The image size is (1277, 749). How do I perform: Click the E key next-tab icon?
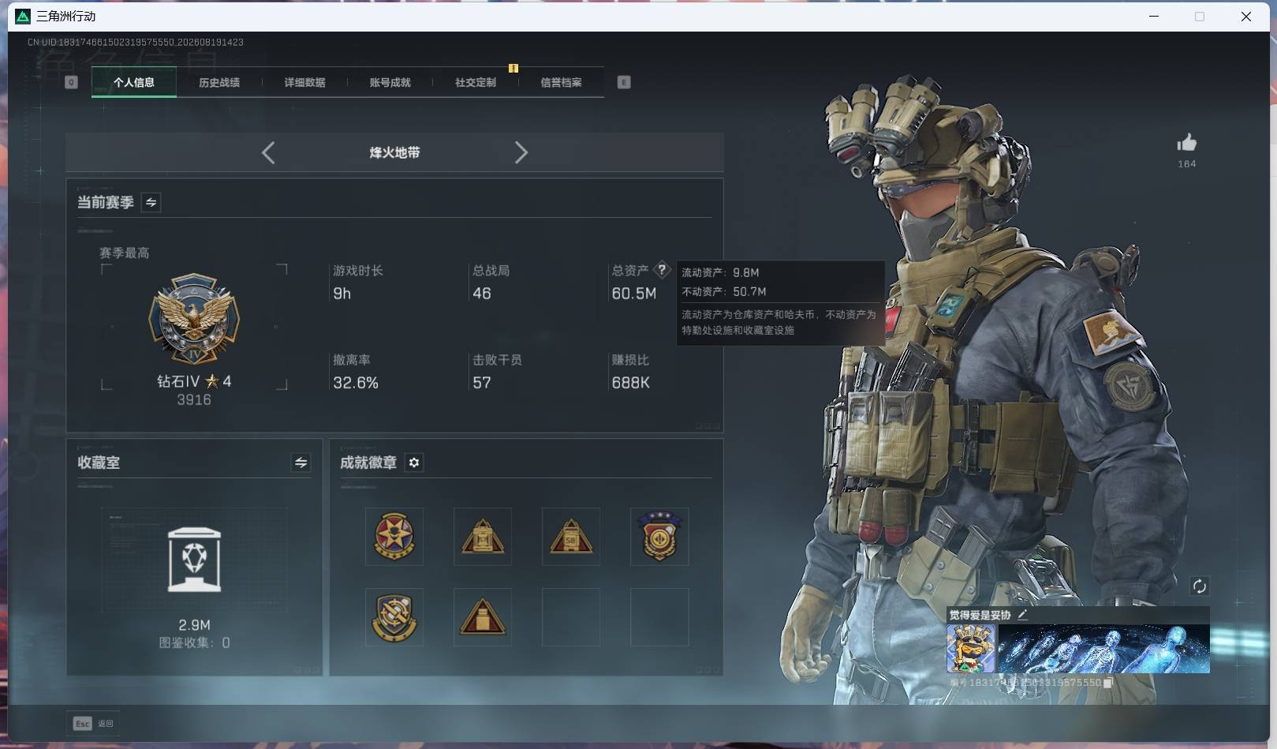624,82
